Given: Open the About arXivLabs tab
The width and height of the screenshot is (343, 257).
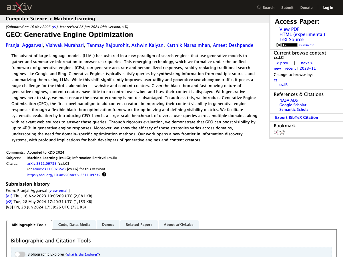Looking at the screenshot, I should [x=178, y=224].
